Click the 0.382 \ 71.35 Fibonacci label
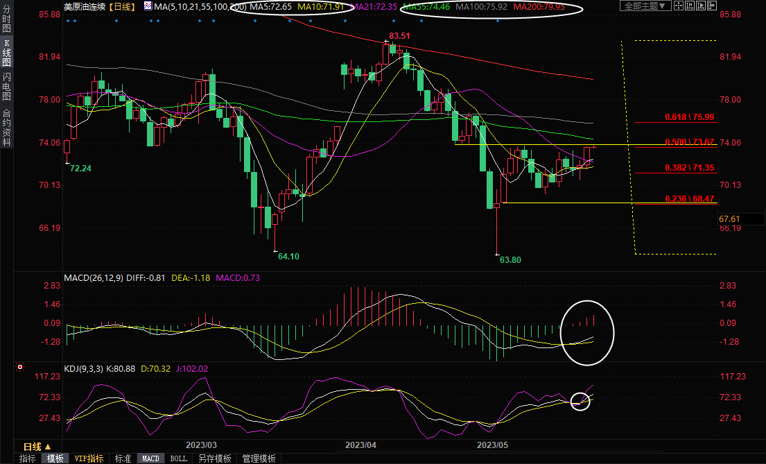 click(689, 168)
